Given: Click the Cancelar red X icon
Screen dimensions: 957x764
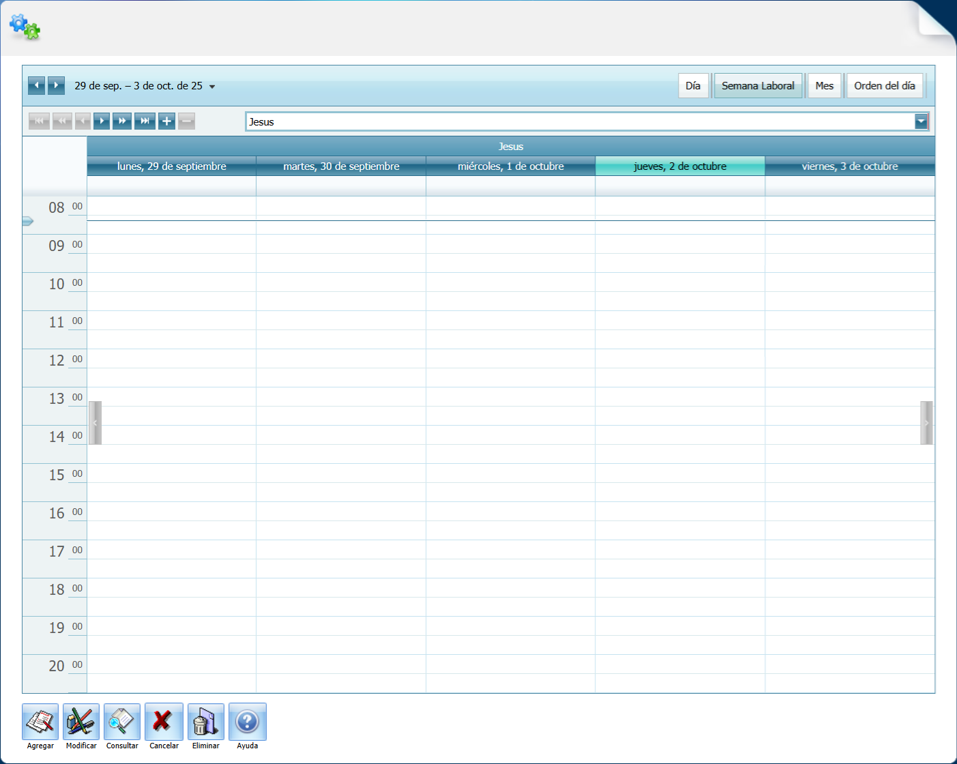Looking at the screenshot, I should click(x=164, y=722).
